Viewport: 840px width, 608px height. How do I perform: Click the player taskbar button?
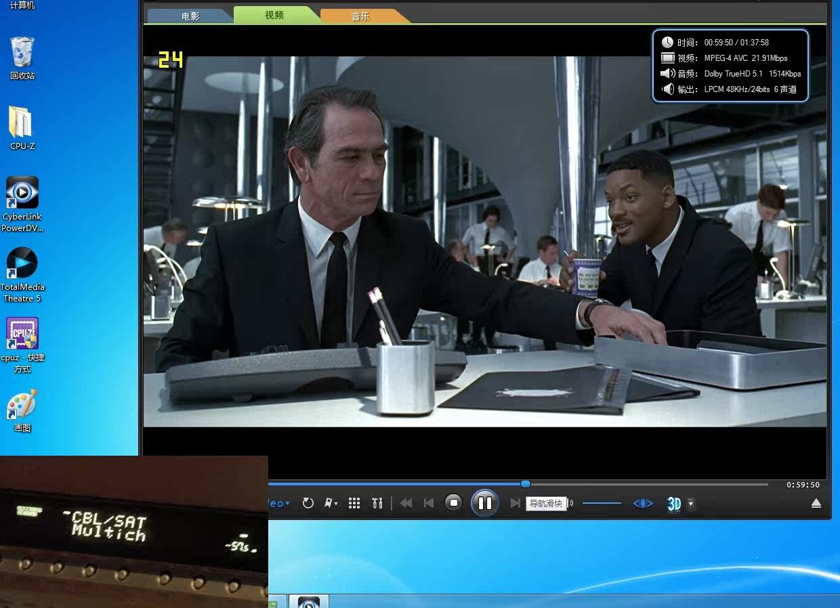pyautogui.click(x=309, y=601)
